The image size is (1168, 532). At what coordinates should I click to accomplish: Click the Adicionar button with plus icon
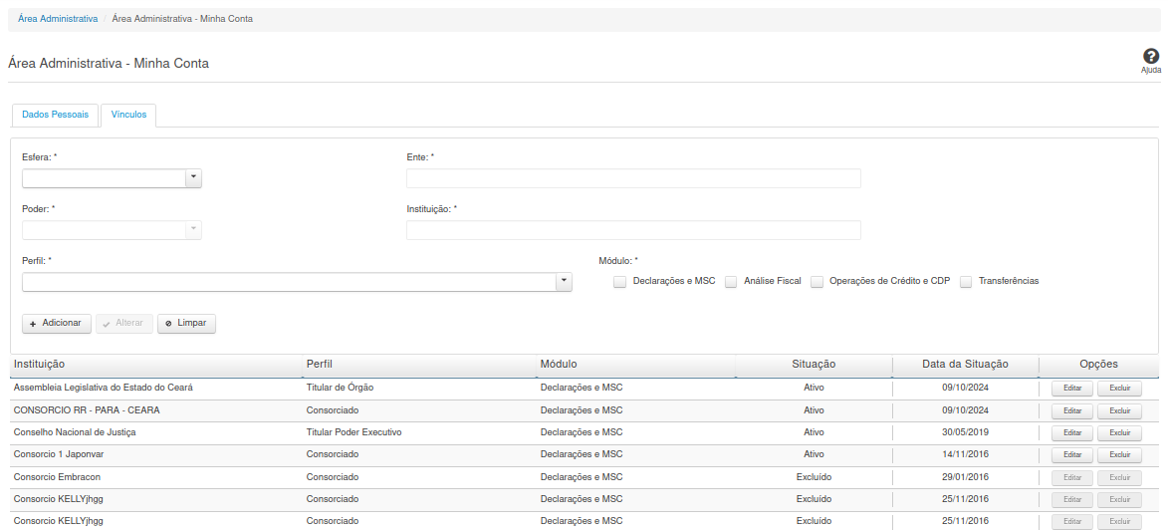pyautogui.click(x=57, y=324)
